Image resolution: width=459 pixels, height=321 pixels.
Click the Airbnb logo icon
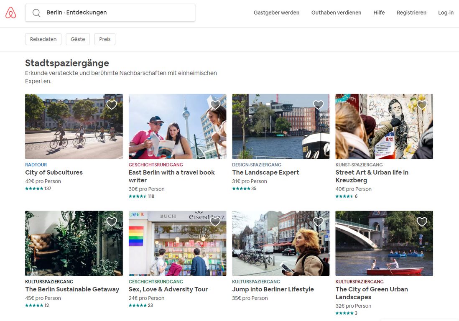(11, 13)
